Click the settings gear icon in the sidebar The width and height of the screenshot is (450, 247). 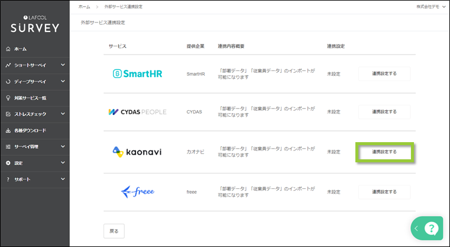[x=8, y=163]
